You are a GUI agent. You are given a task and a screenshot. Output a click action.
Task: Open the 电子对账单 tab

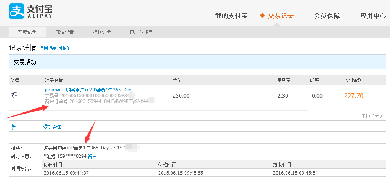pos(141,32)
